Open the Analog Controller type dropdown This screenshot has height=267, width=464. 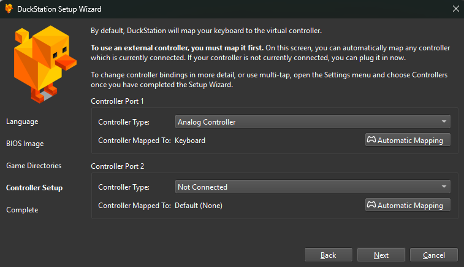coord(313,122)
